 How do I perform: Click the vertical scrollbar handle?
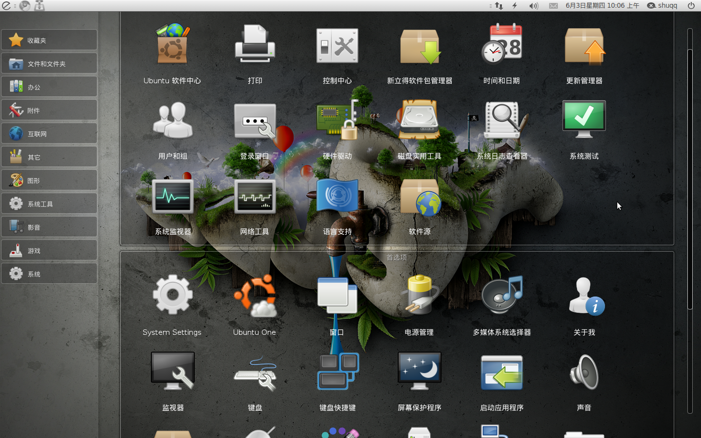690,179
